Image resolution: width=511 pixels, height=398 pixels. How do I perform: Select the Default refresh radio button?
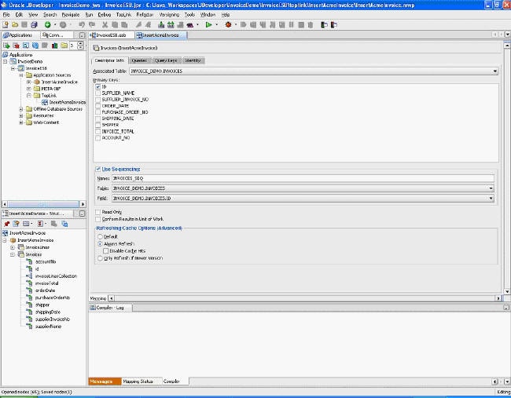click(x=101, y=236)
